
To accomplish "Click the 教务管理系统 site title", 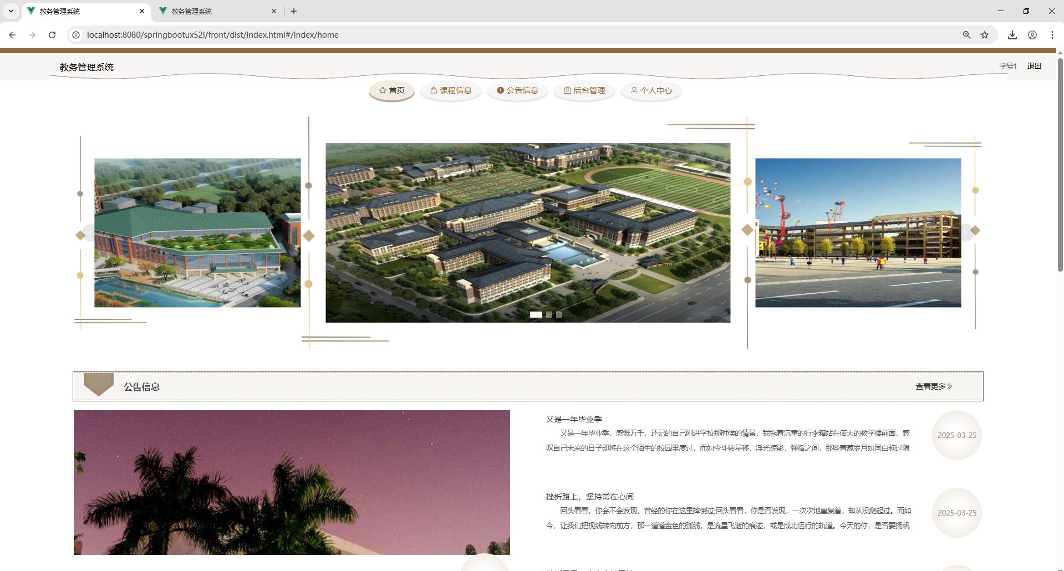I will tap(86, 67).
